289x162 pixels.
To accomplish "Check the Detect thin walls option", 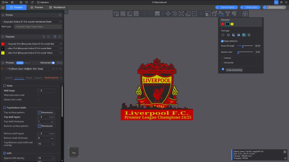I will [38, 100].
